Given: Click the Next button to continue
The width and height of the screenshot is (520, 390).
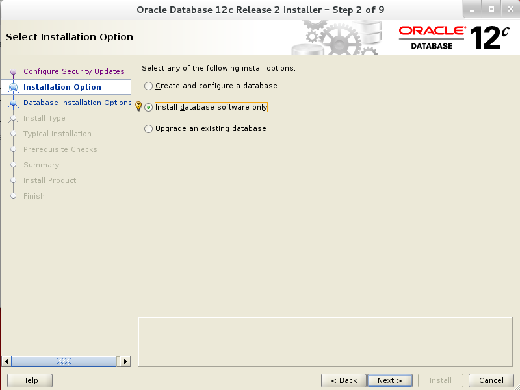Looking at the screenshot, I should pyautogui.click(x=390, y=380).
